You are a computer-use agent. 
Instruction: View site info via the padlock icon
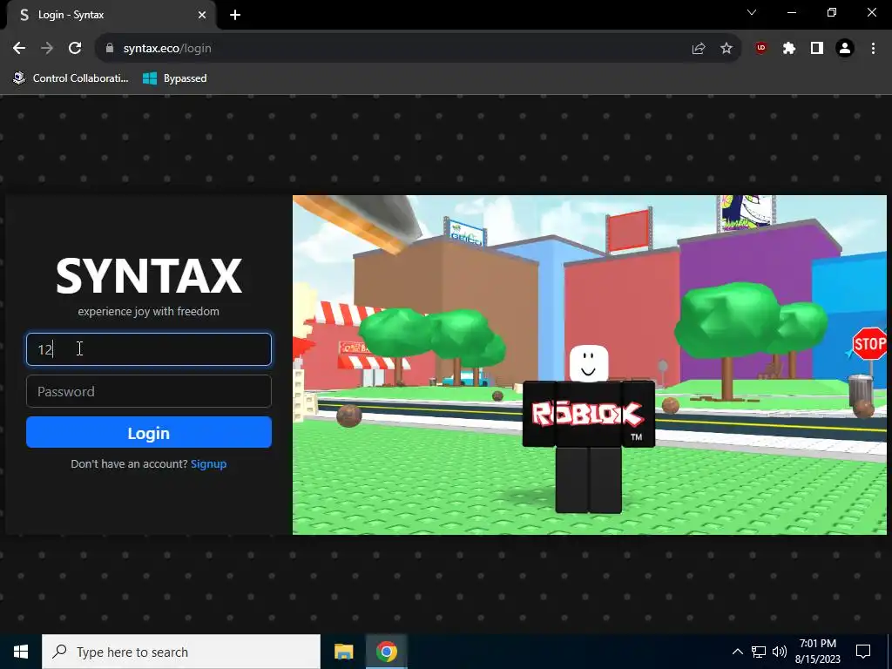pyautogui.click(x=110, y=49)
